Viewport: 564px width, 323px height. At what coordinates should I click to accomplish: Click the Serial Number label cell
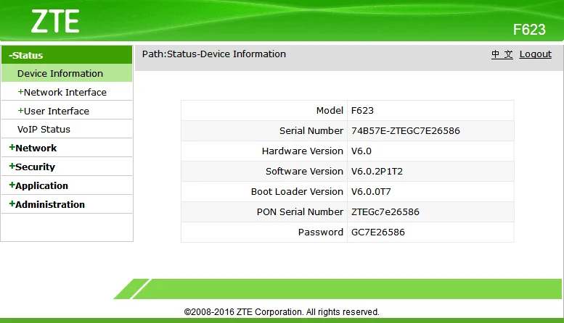264,130
